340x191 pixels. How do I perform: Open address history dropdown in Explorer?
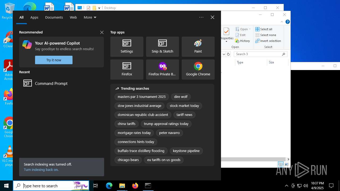point(224,54)
